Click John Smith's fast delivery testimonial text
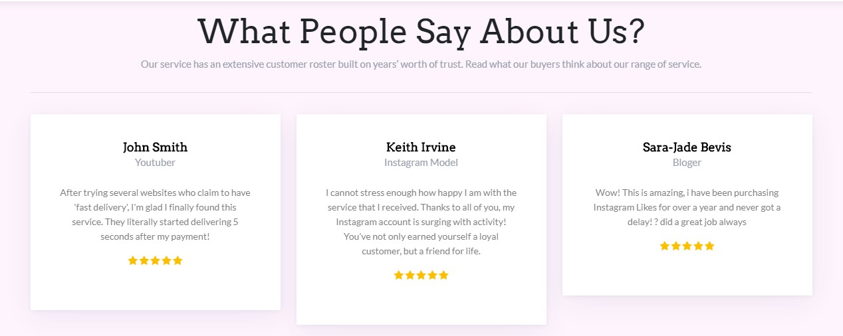Viewport: 843px width, 336px height. (x=155, y=214)
